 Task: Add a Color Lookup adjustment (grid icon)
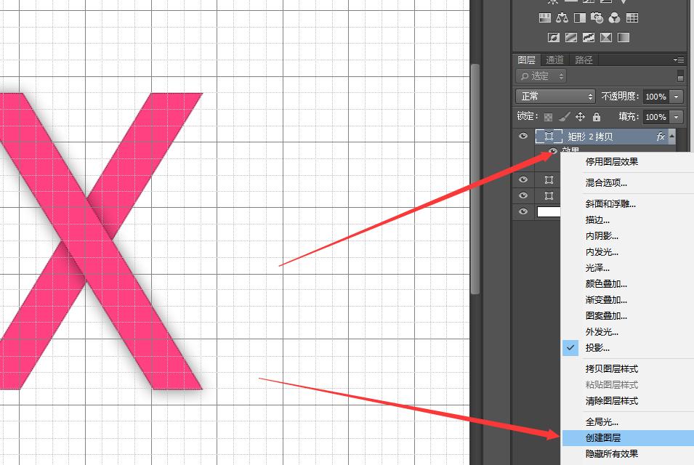pyautogui.click(x=632, y=17)
